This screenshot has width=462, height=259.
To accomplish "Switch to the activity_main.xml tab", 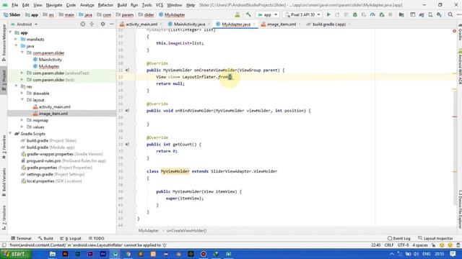I will point(141,24).
